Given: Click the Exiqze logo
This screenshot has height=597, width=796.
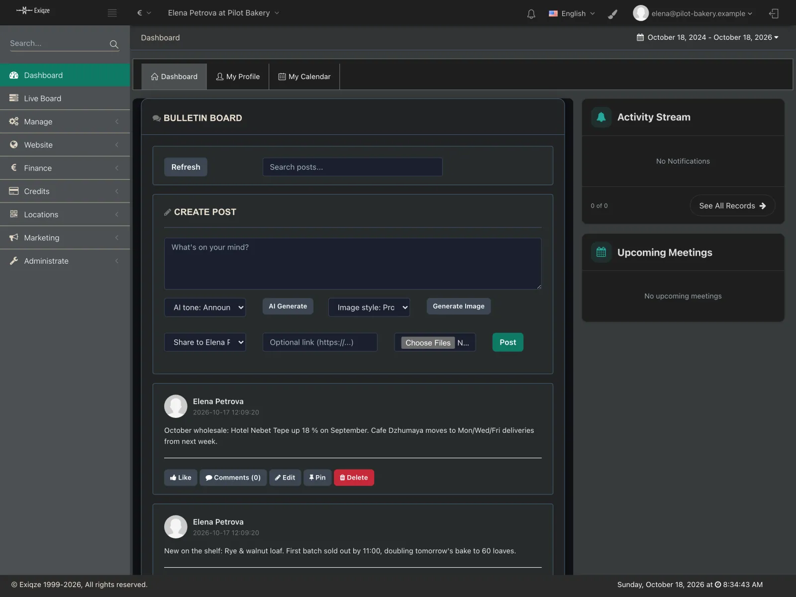Looking at the screenshot, I should (33, 10).
